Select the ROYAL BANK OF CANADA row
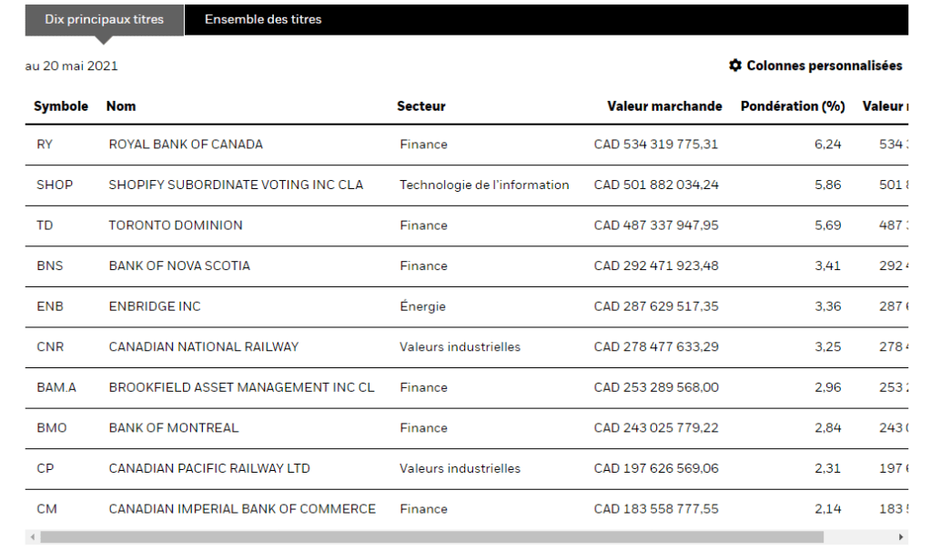931x560 pixels. (x=186, y=145)
